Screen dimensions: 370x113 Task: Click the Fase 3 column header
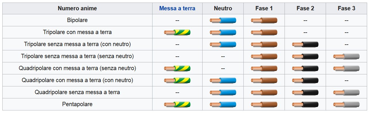(346, 8)
